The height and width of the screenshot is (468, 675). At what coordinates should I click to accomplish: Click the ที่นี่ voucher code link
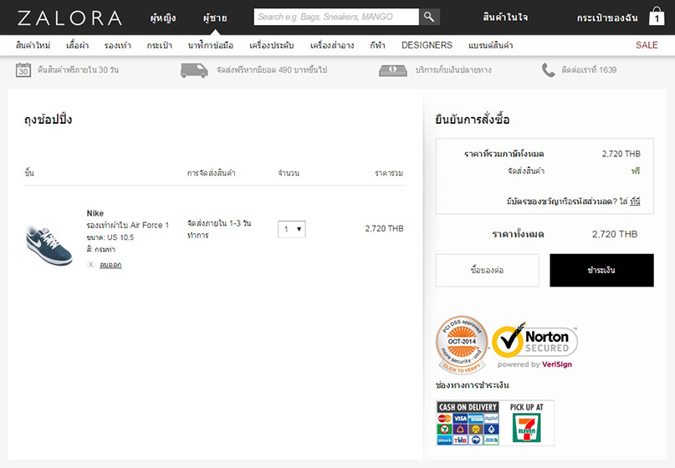click(635, 201)
